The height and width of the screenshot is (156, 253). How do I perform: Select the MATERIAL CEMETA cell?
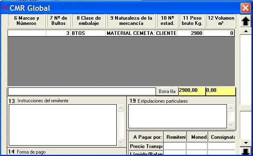tap(130, 33)
